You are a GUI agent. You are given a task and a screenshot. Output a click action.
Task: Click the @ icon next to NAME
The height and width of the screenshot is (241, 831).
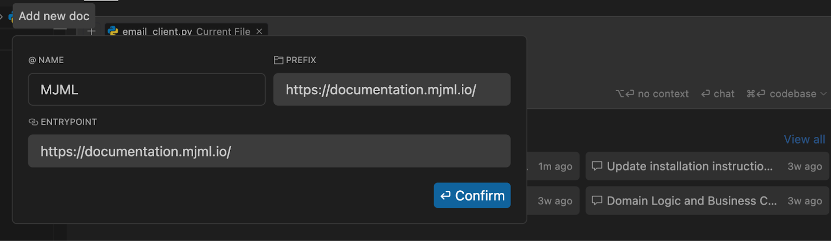tap(32, 60)
